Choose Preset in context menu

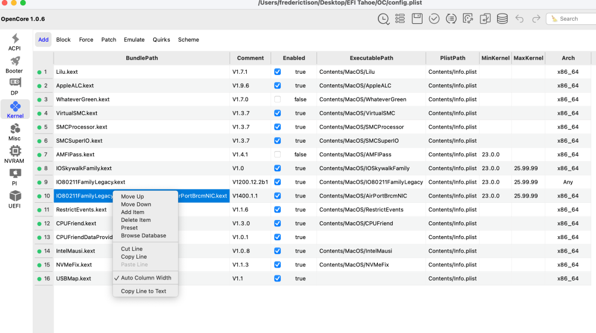coord(145,228)
